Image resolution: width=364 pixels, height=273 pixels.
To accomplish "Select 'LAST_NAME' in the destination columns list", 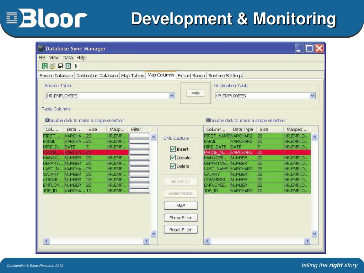I will [x=217, y=169].
